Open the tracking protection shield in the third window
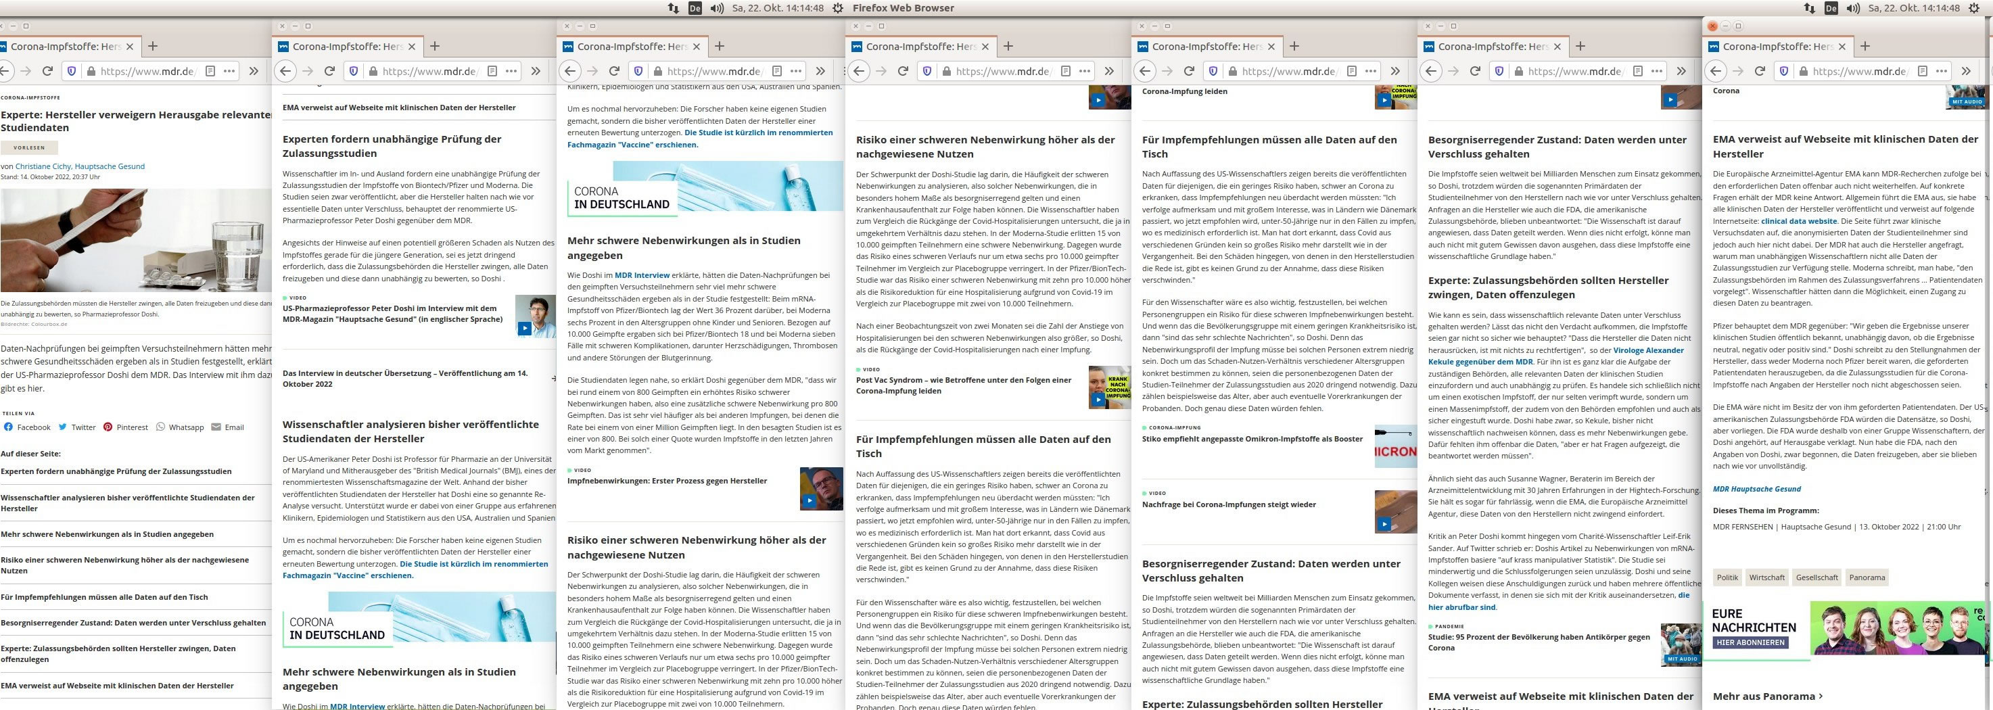The height and width of the screenshot is (710, 1993). click(638, 71)
